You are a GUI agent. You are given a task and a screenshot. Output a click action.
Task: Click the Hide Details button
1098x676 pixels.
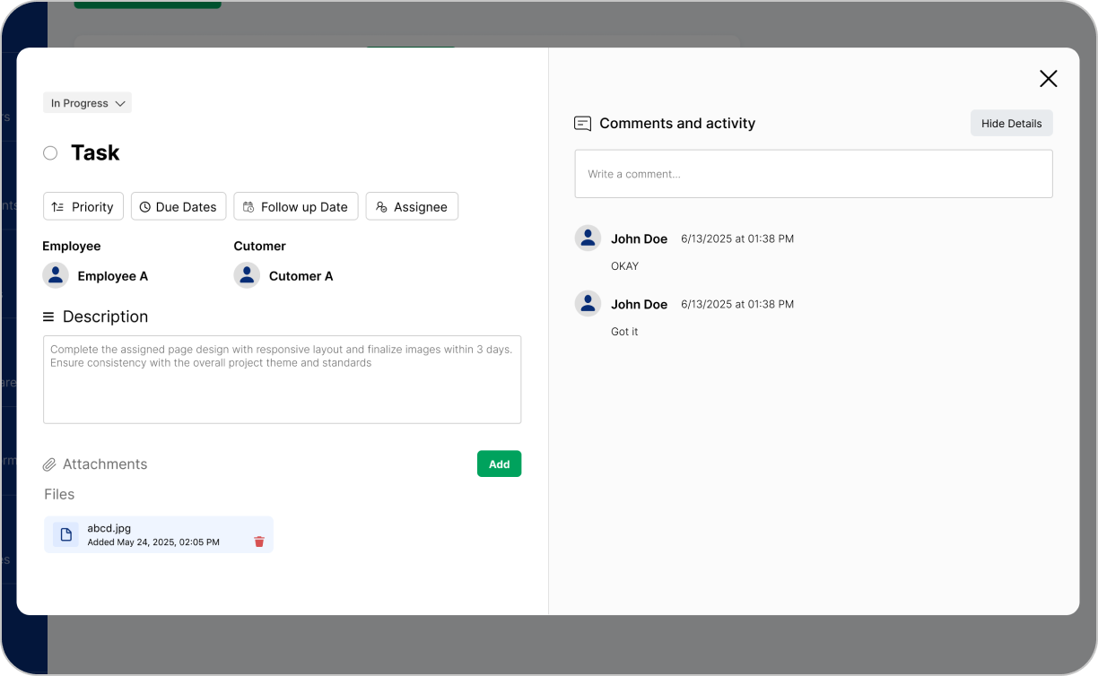1011,124
